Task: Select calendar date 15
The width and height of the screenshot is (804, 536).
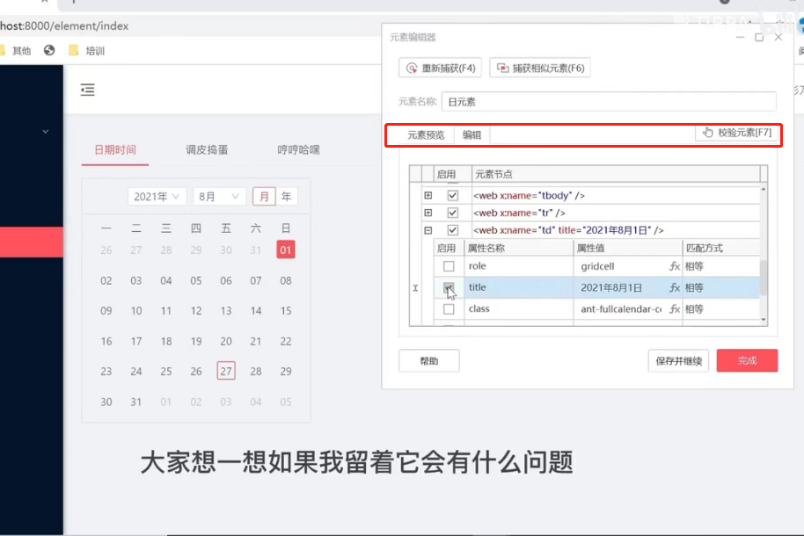Action: (x=286, y=310)
